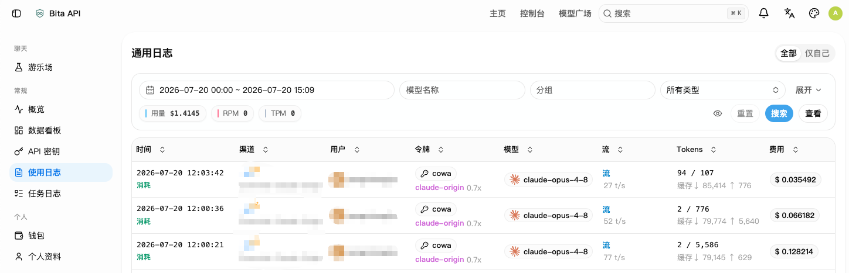This screenshot has width=849, height=273.
Task: Open notifications bell icon
Action: pyautogui.click(x=763, y=13)
